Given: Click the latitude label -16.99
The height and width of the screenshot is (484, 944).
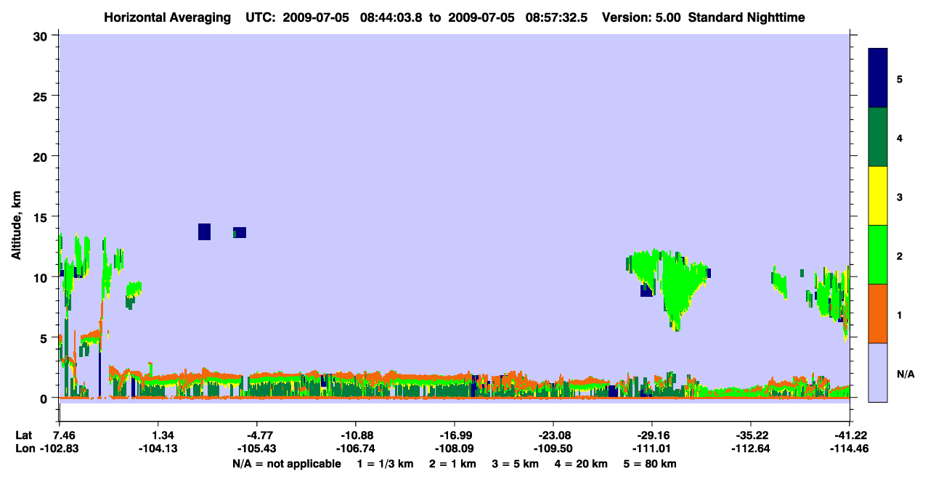Looking at the screenshot, I should point(455,435).
